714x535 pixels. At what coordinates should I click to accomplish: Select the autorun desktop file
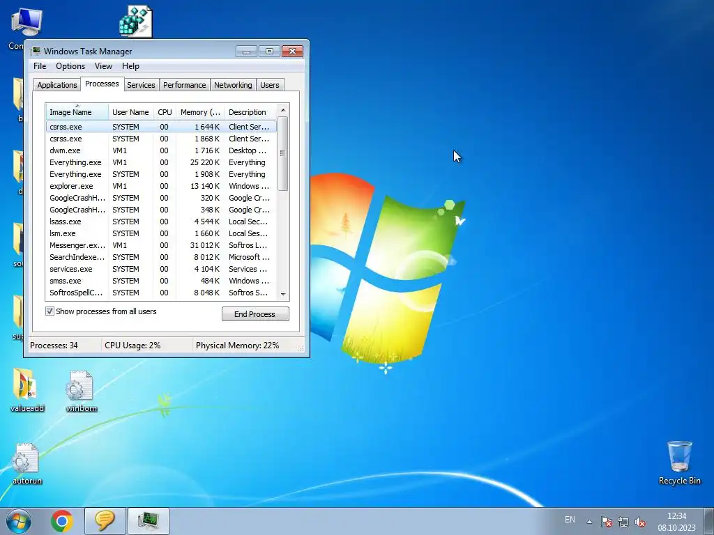(27, 464)
